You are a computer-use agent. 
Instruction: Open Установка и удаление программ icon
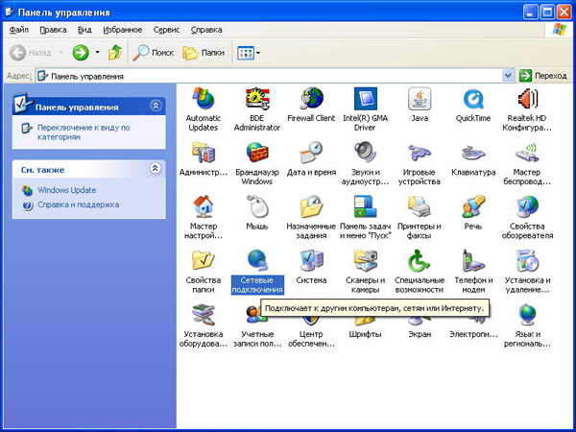click(527, 260)
